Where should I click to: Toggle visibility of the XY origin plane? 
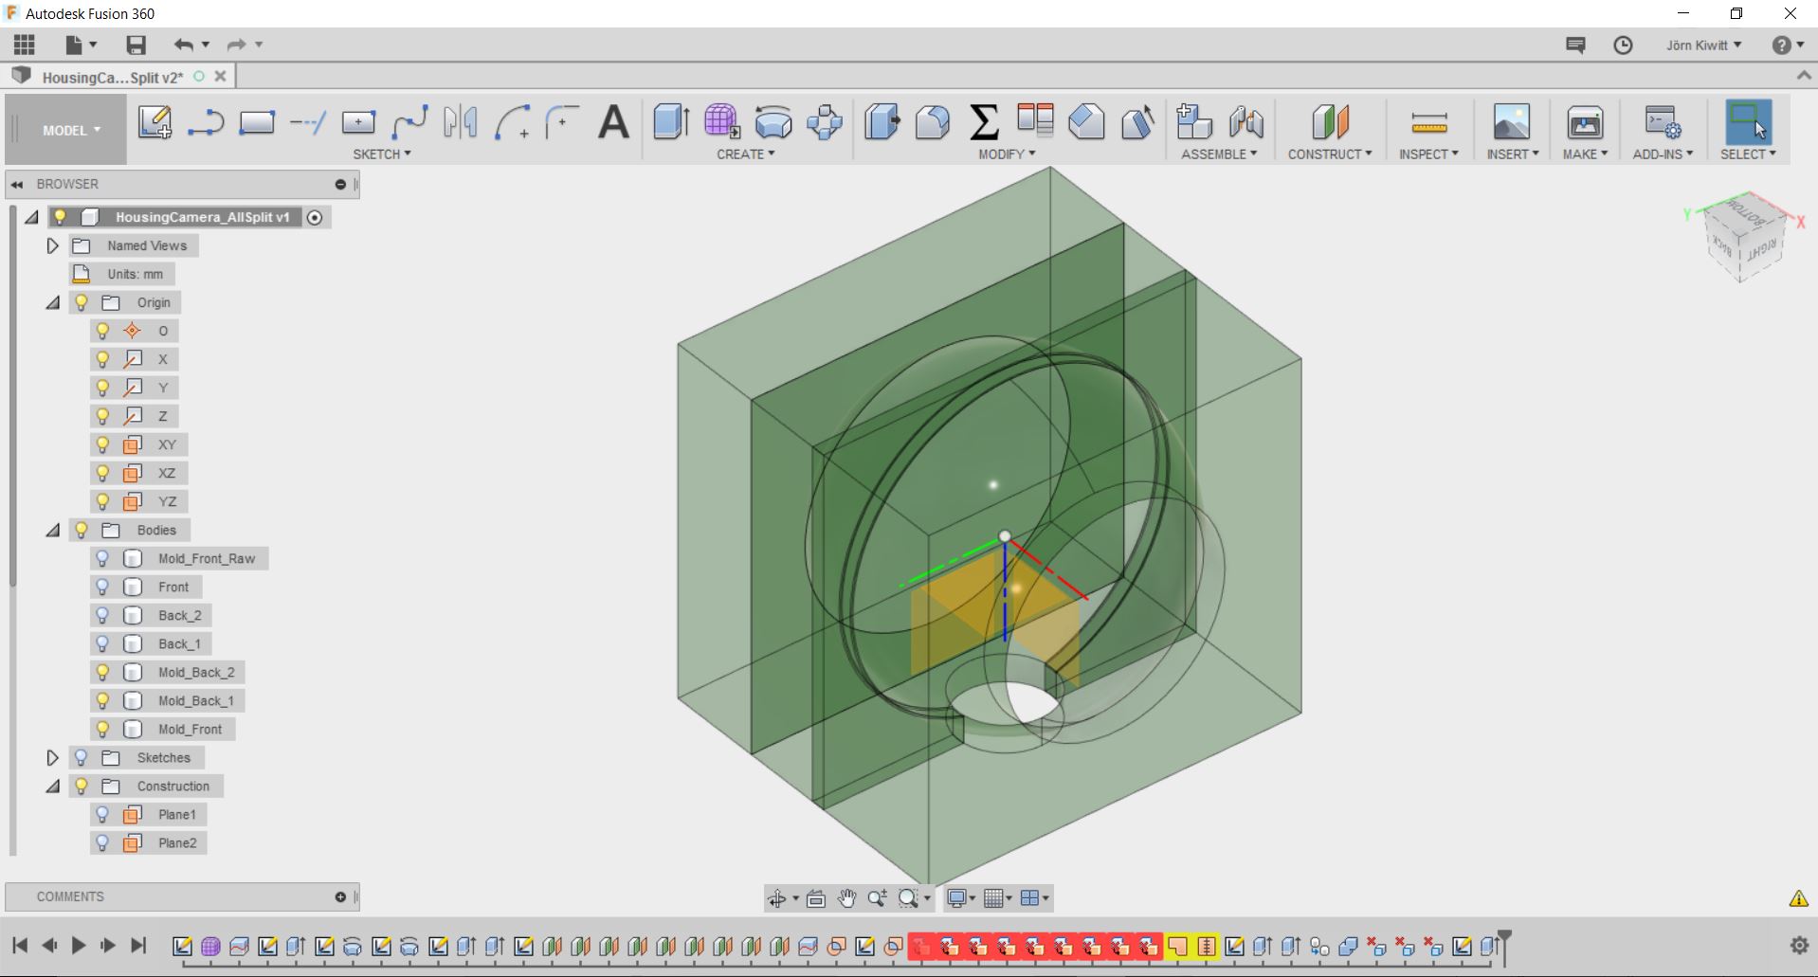(x=103, y=444)
